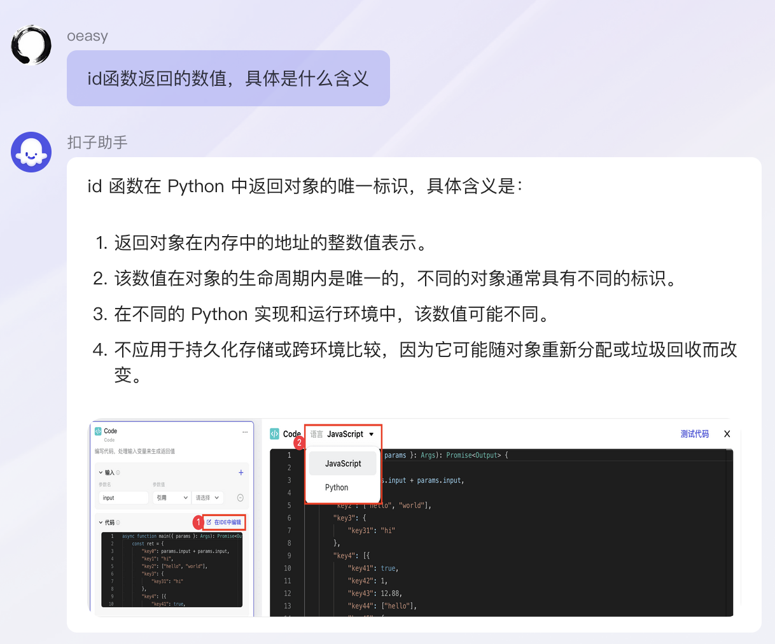Image resolution: width=775 pixels, height=644 pixels.
Task: Collapse the 输入 section chevron
Action: (x=101, y=473)
